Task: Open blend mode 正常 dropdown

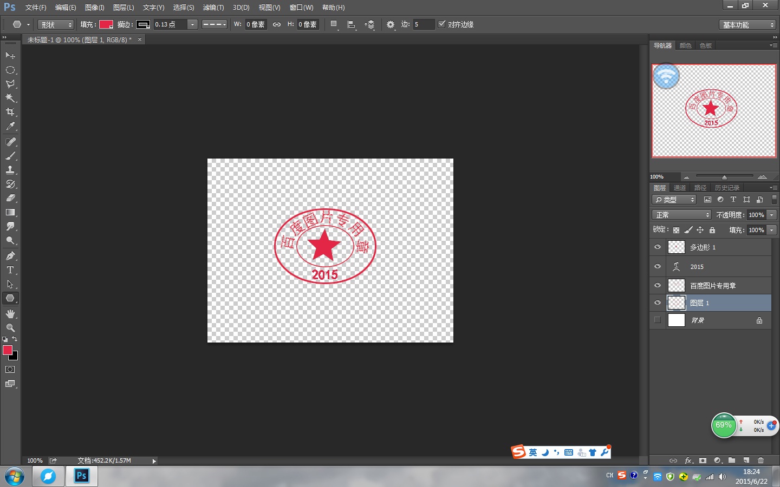Action: pos(681,215)
